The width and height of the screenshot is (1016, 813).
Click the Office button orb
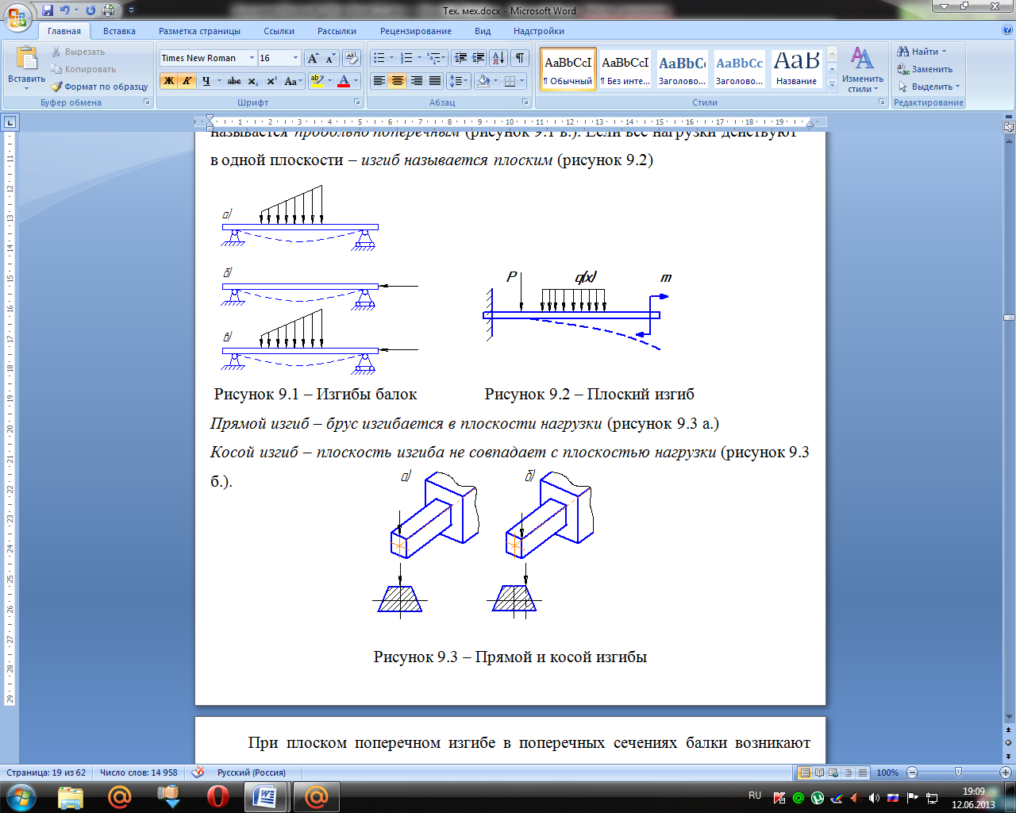pos(17,15)
